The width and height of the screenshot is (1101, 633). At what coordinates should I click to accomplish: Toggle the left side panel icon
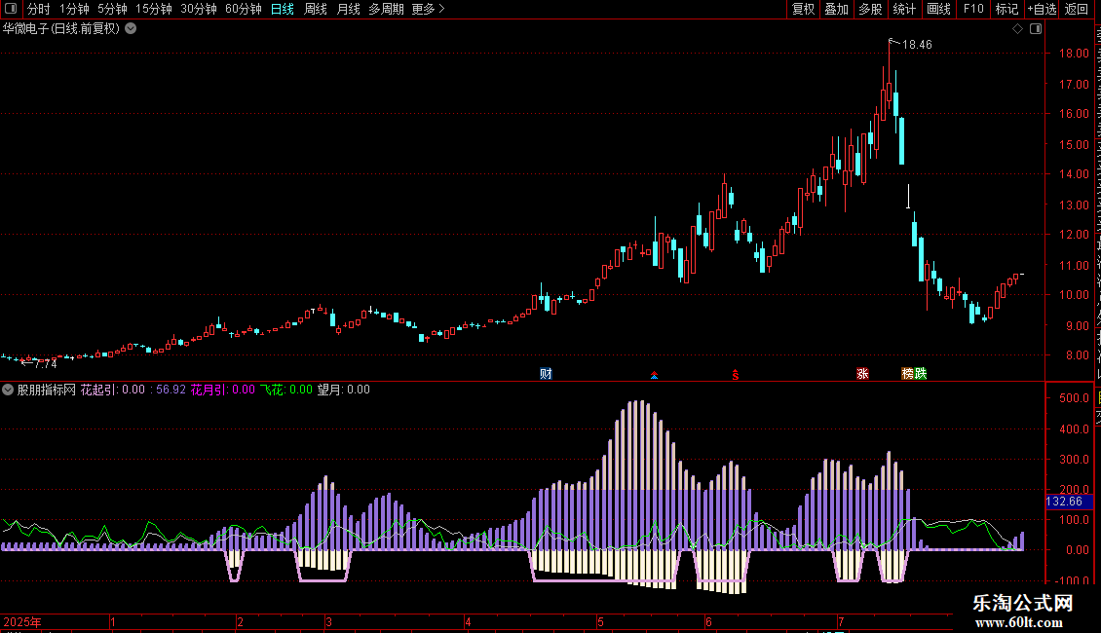(11, 9)
